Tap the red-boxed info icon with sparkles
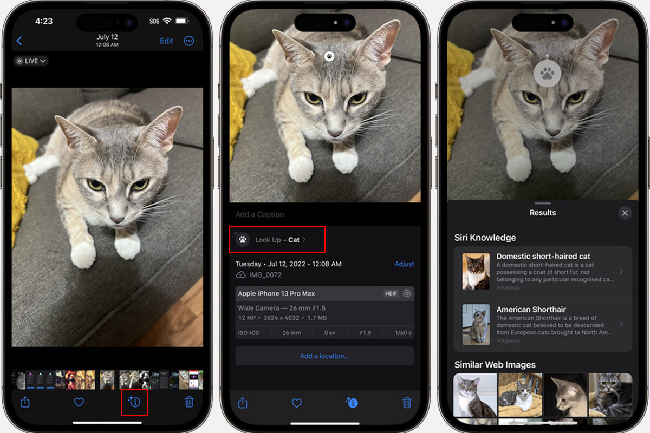 point(134,402)
